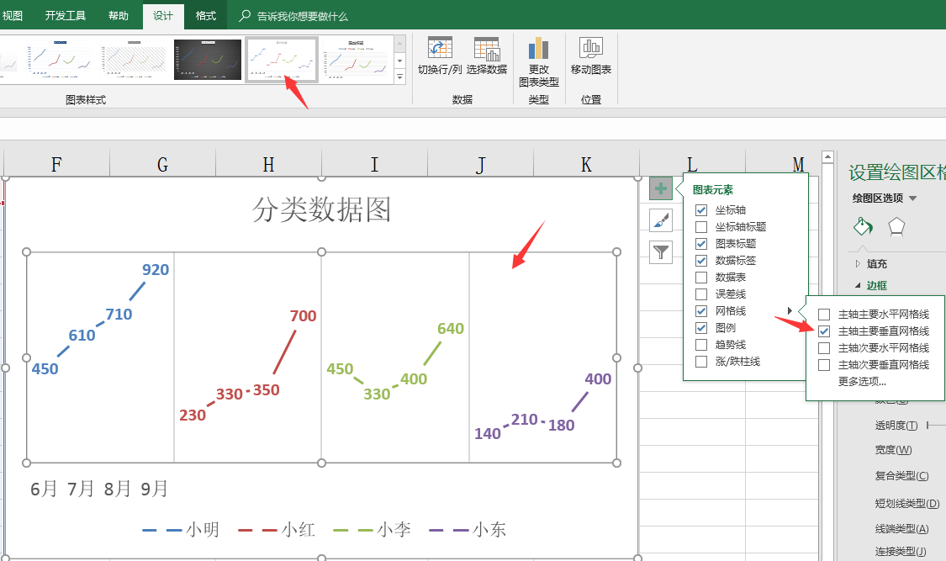This screenshot has width=946, height=561.
Task: Check 主轴次要水平网格线
Action: click(x=824, y=348)
